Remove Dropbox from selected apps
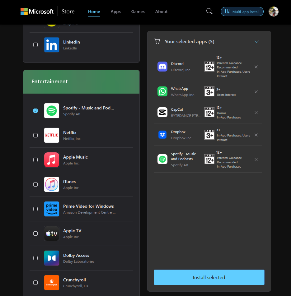Screen dimensions: 291x296 256,135
